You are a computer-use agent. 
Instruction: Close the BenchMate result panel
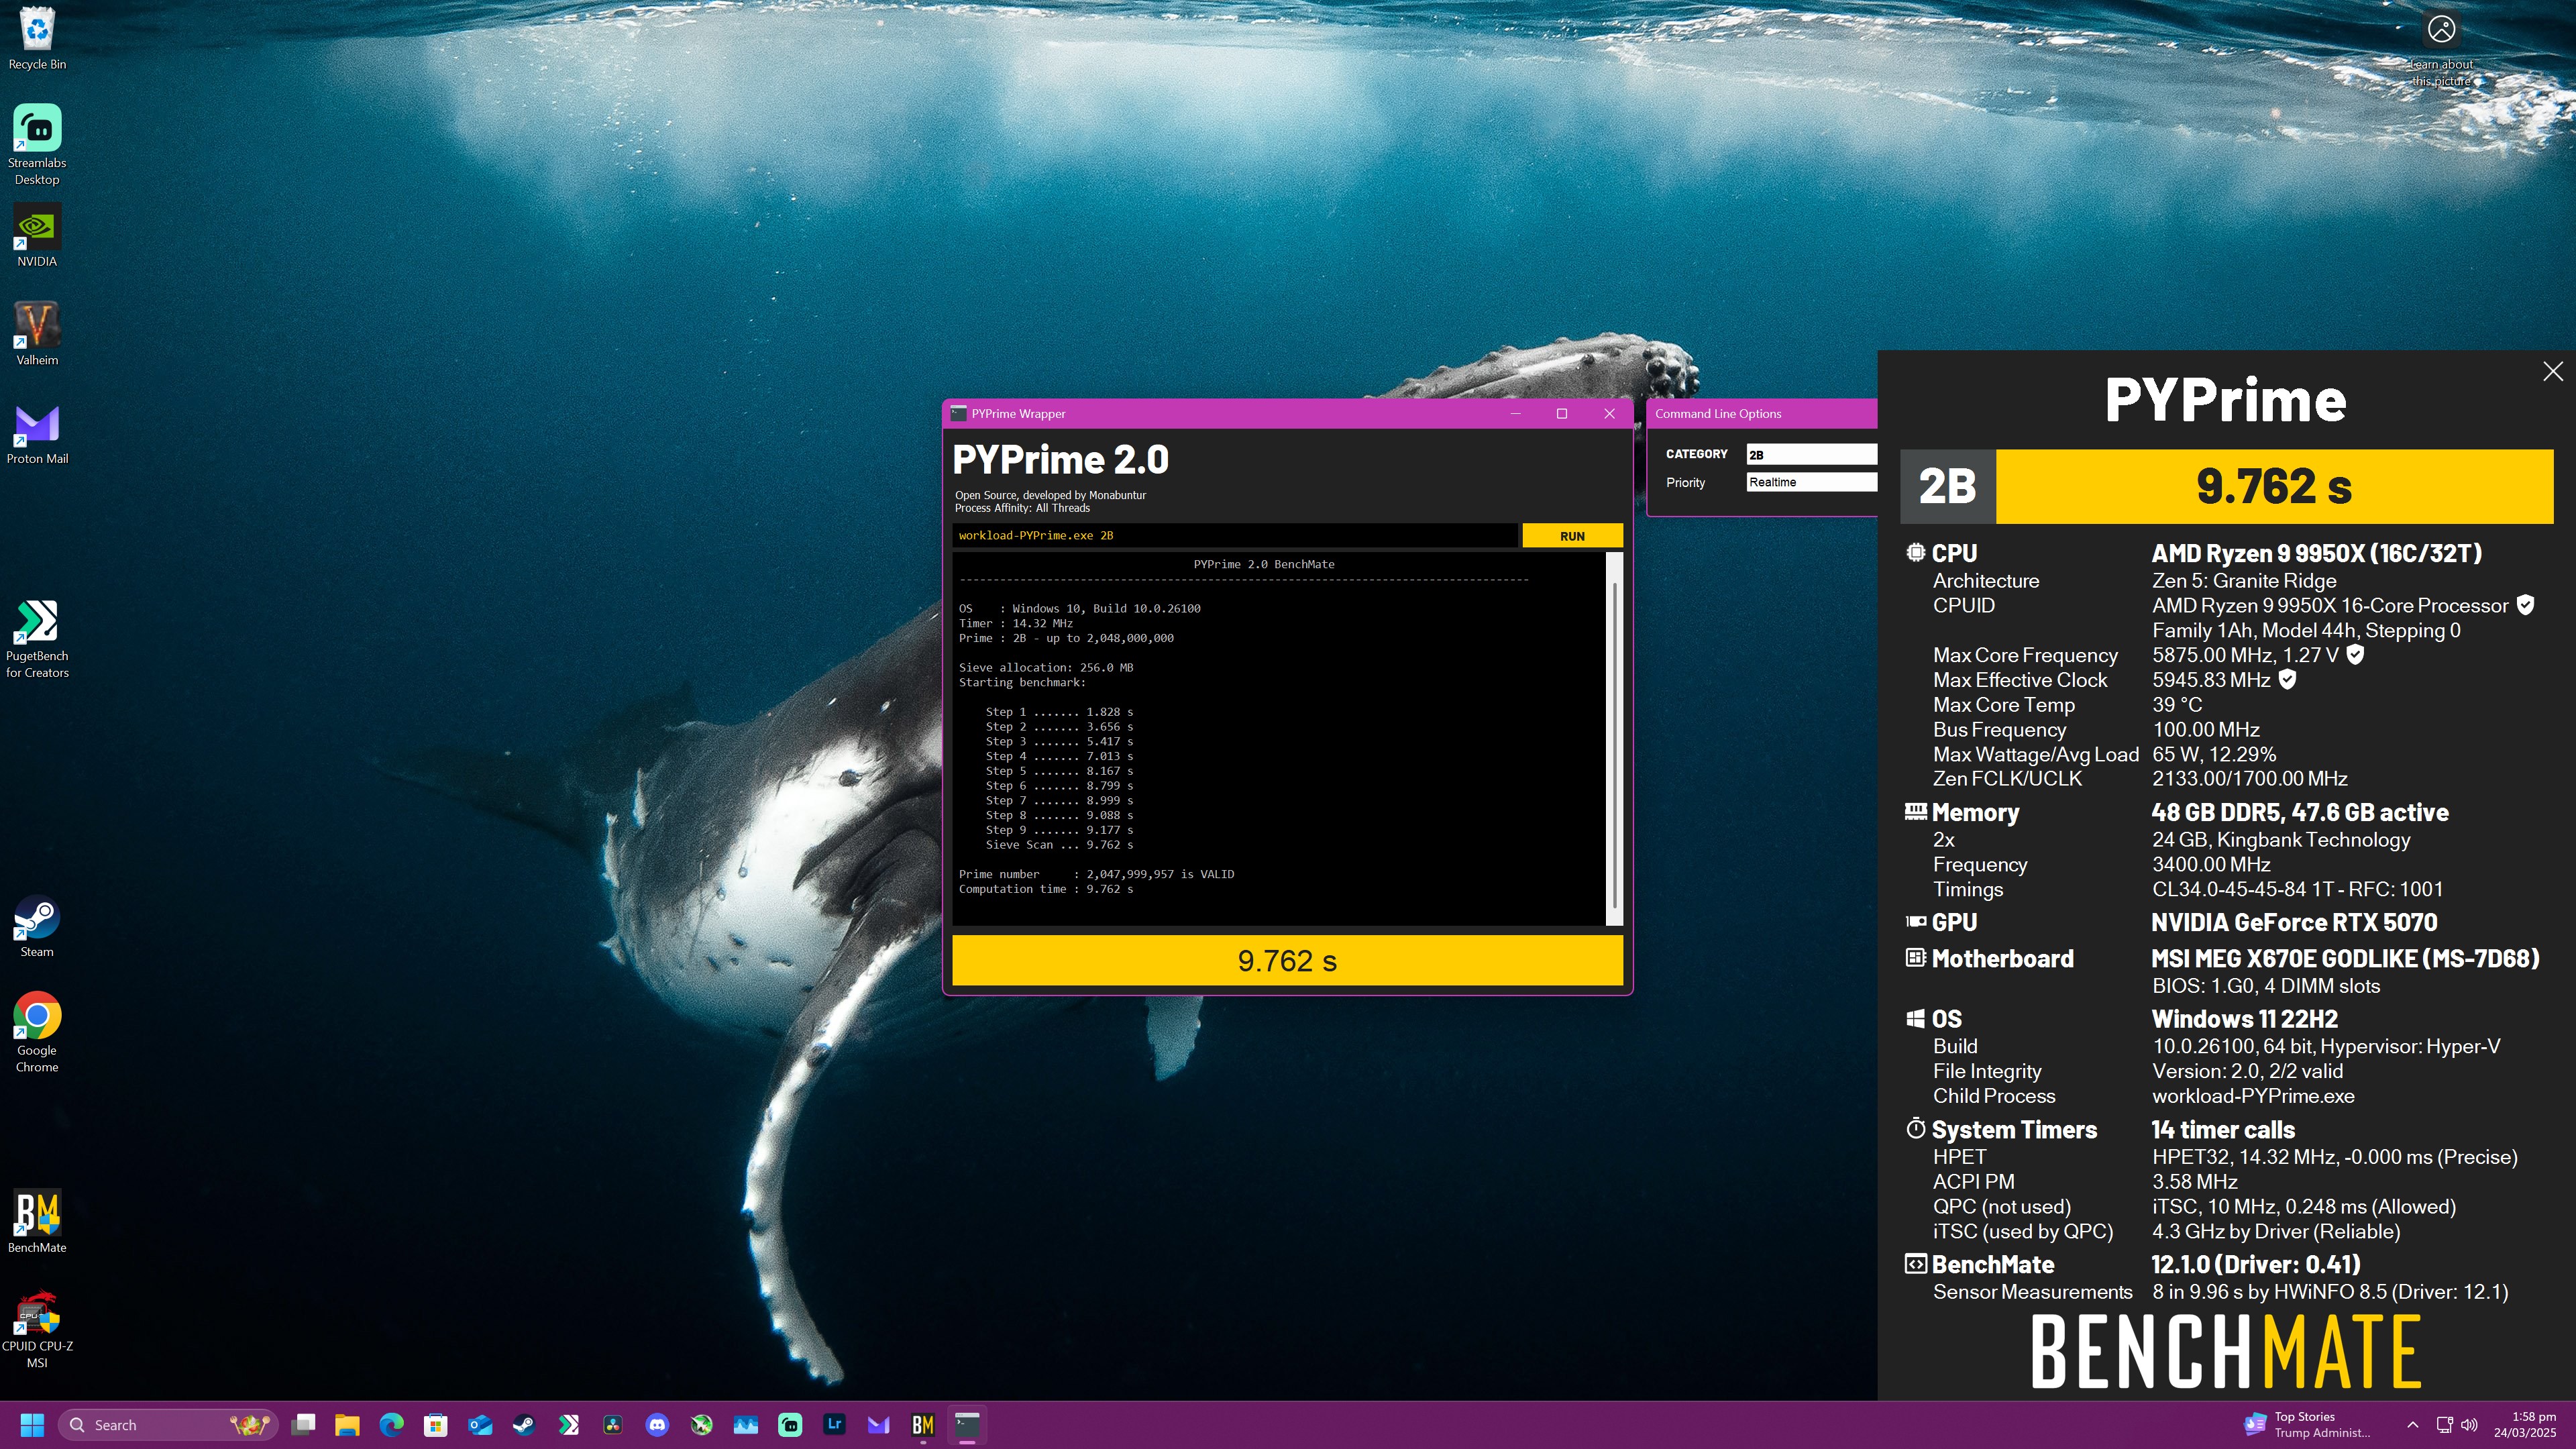click(x=2552, y=372)
